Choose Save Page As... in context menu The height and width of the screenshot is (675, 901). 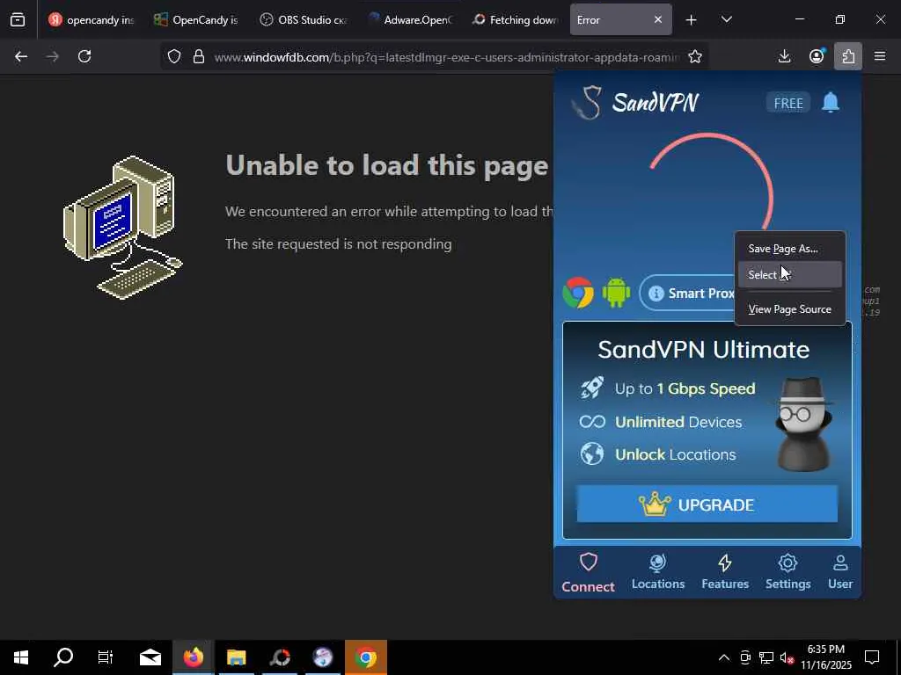[x=790, y=249]
